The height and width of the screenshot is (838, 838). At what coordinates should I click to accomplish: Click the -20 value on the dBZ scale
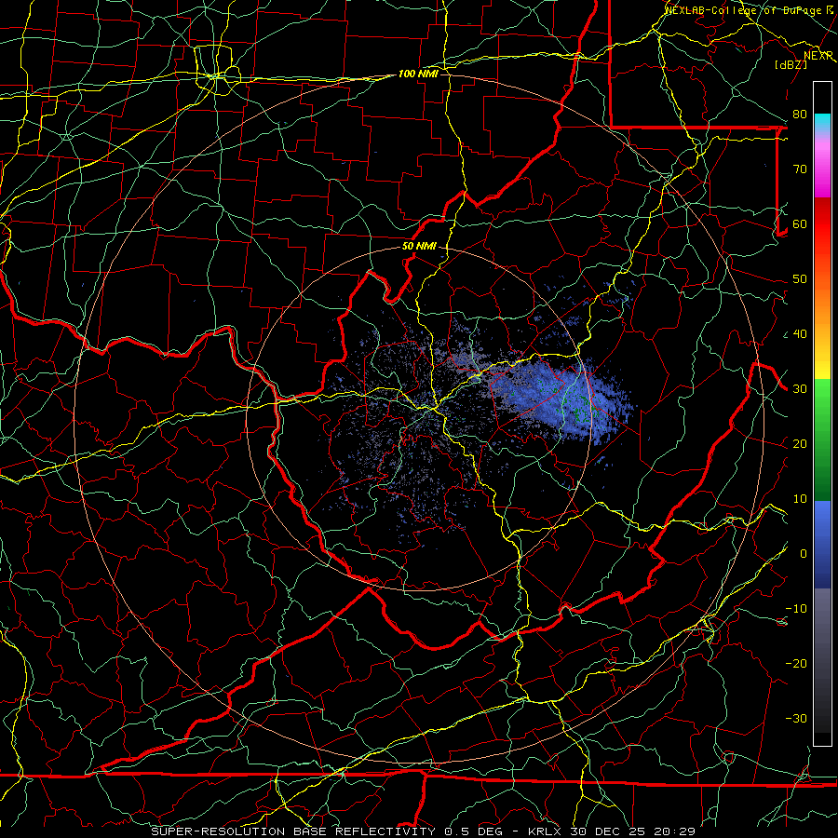(796, 664)
